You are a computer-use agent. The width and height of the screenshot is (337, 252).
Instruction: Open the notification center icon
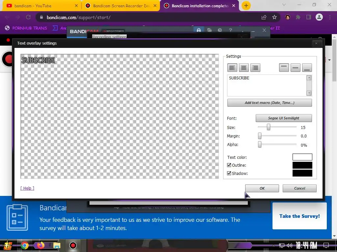(x=326, y=245)
